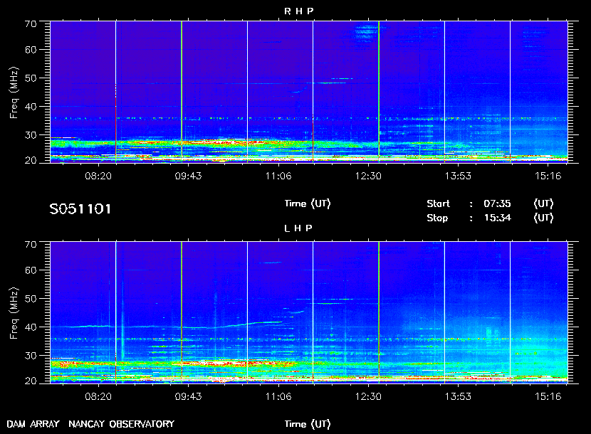Select the S051101 identifier label
This screenshot has width=591, height=434.
[x=80, y=208]
